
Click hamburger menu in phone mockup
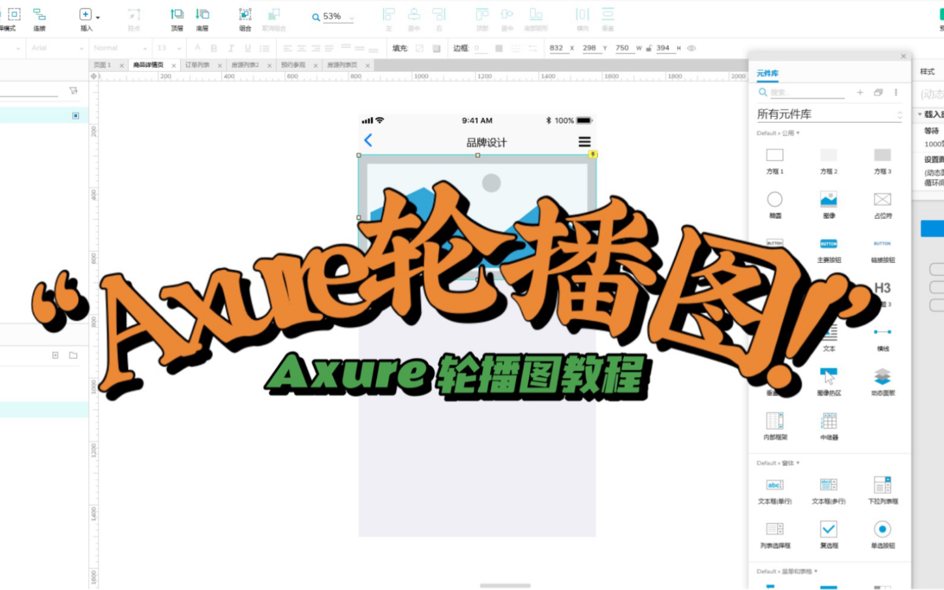point(585,142)
